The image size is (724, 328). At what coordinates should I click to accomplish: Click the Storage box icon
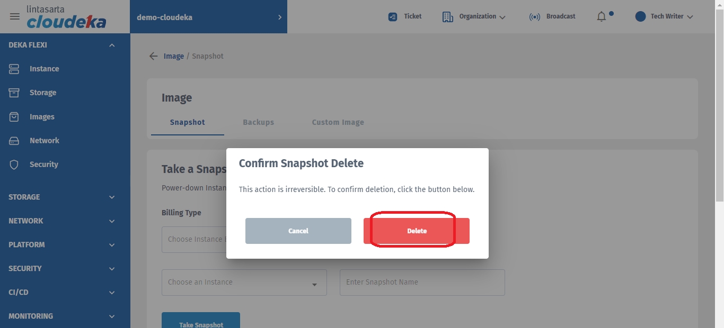pos(14,93)
